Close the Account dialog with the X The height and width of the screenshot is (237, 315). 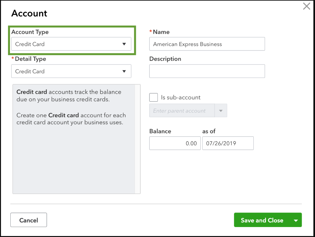[306, 6]
